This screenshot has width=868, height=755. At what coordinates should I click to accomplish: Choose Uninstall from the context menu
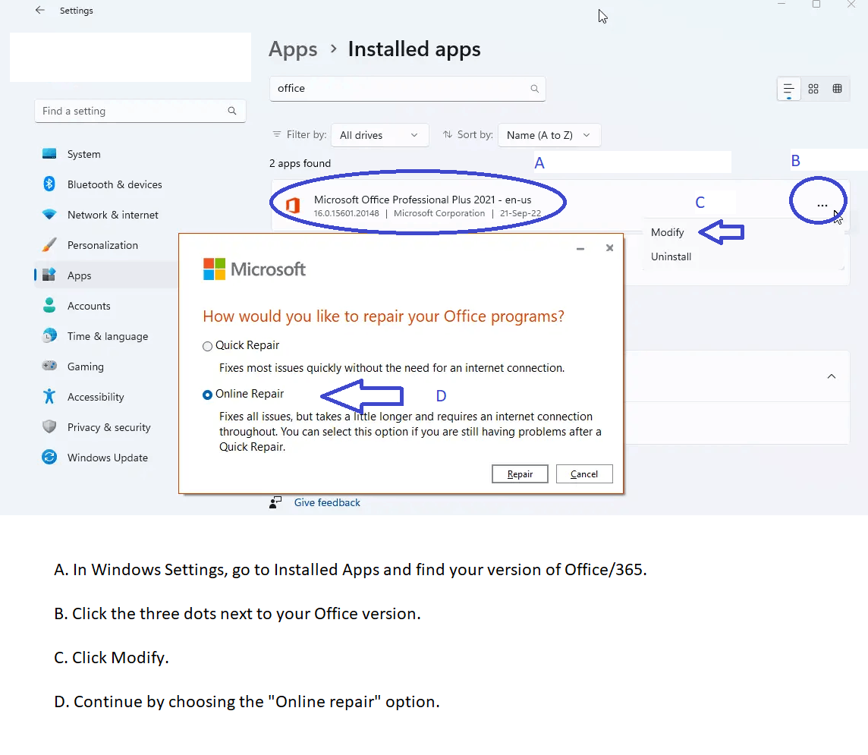tap(671, 256)
